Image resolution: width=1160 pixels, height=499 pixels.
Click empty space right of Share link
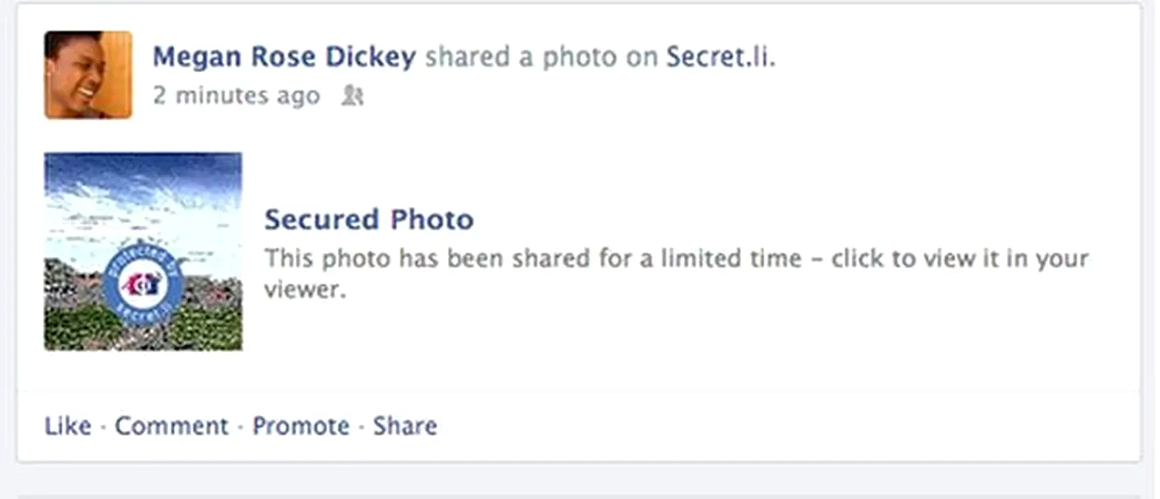(x=784, y=426)
